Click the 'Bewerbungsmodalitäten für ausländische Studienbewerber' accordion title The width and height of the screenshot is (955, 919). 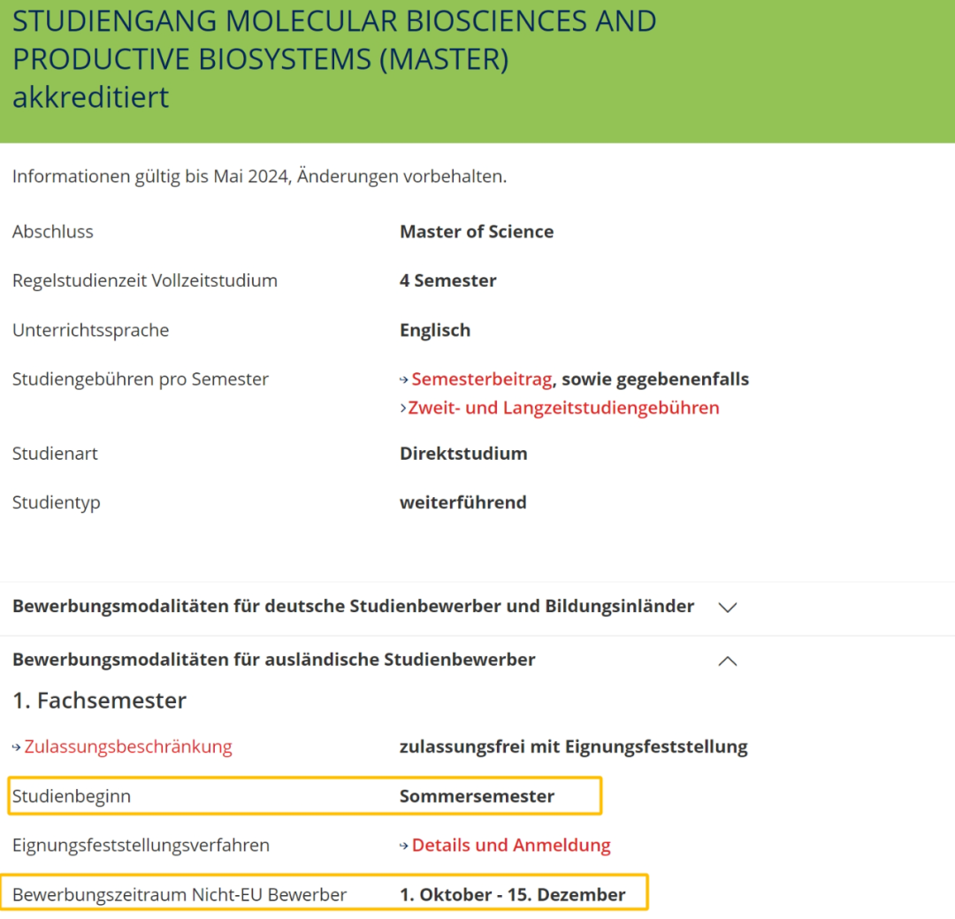click(273, 660)
